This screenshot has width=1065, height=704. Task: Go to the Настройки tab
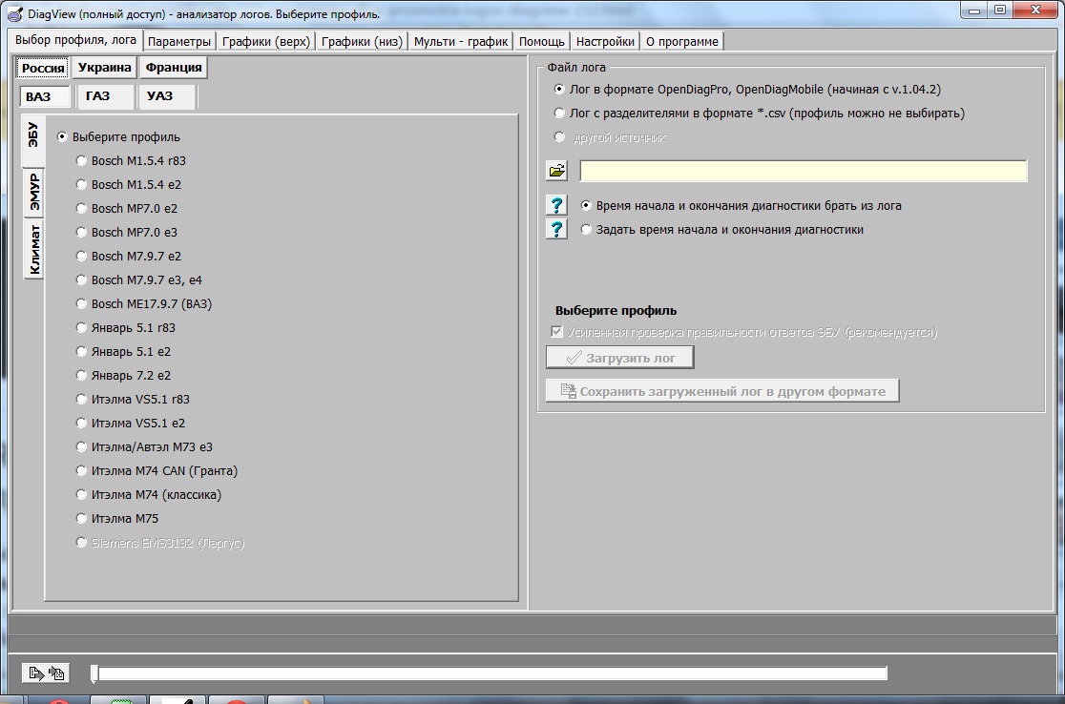pos(605,41)
